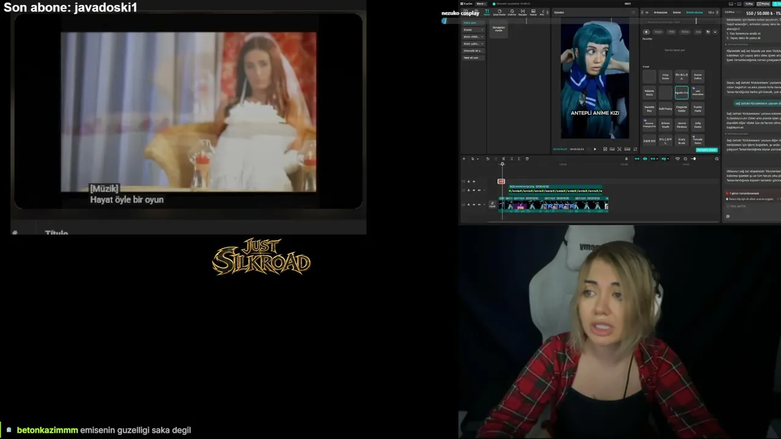Screen dimensions: 781x439
Task: Switch to the Animasyon tab in the right panel
Action: pos(661,12)
